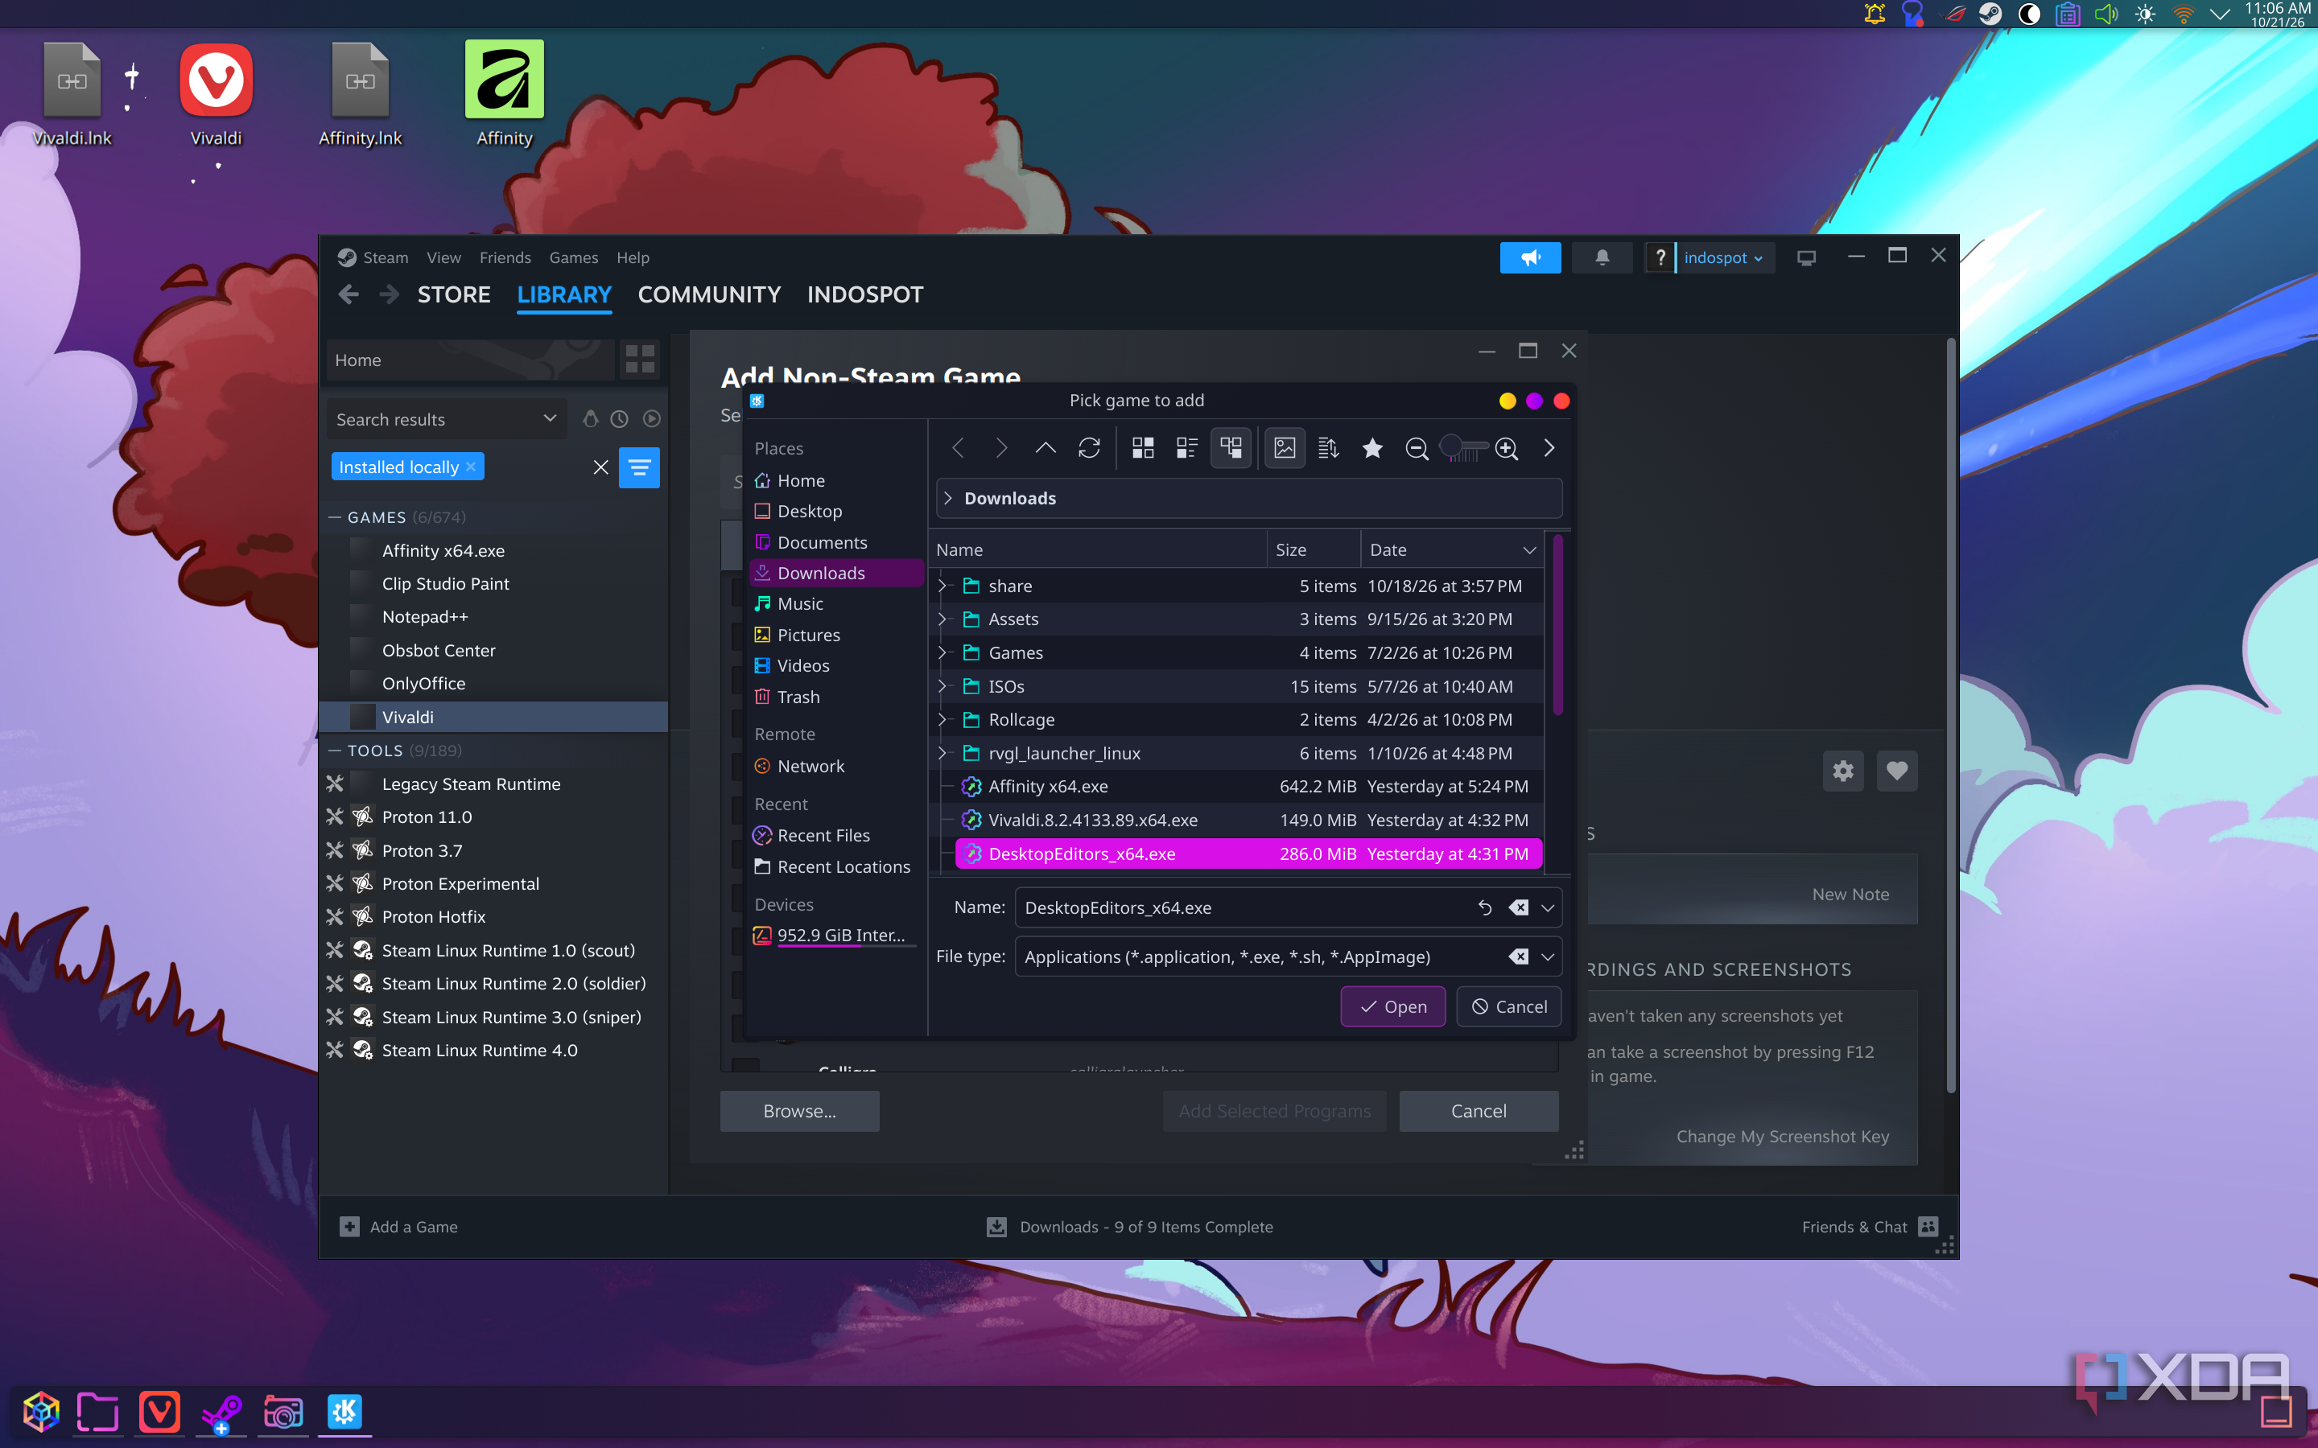Zoom out file icons
The image size is (2318, 1448).
[x=1417, y=447]
